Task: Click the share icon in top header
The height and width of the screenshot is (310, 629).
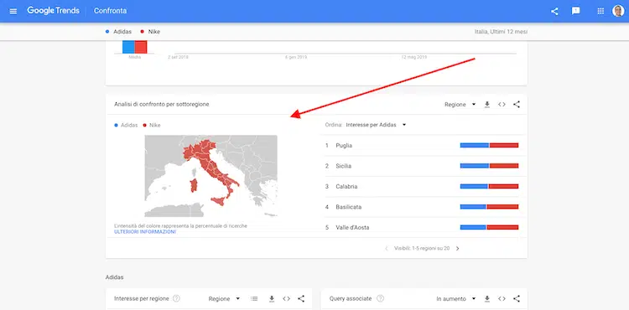Action: (x=554, y=11)
